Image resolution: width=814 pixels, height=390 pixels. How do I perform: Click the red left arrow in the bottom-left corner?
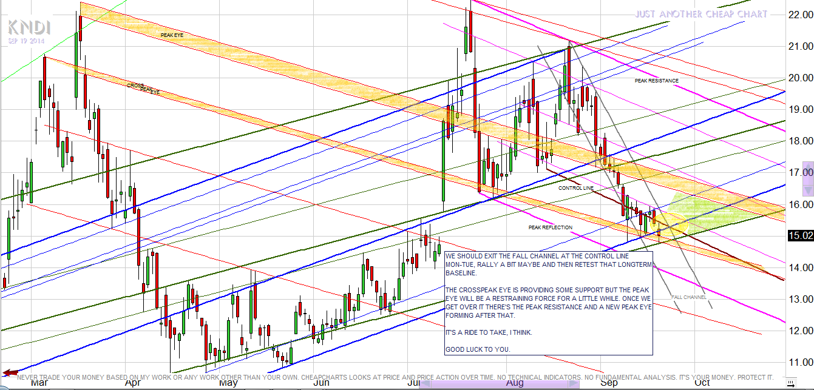click(10, 372)
